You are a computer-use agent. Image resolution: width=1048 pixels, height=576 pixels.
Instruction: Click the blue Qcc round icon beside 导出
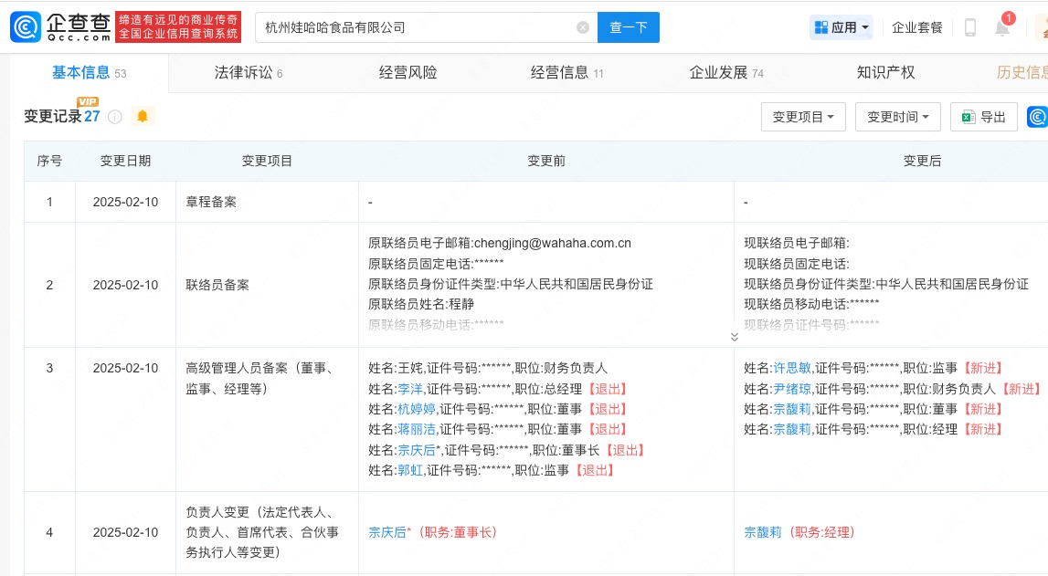pos(1037,117)
